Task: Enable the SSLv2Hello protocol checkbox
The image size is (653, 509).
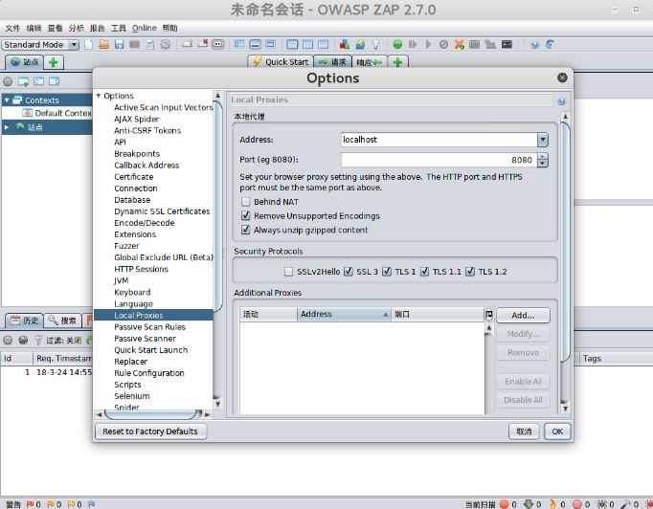Action: (x=288, y=272)
